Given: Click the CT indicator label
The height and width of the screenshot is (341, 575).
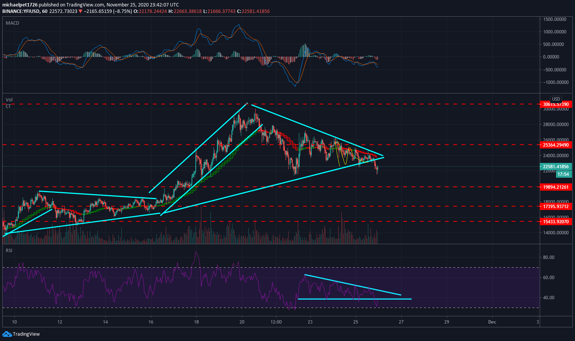Looking at the screenshot, I should pyautogui.click(x=8, y=106).
